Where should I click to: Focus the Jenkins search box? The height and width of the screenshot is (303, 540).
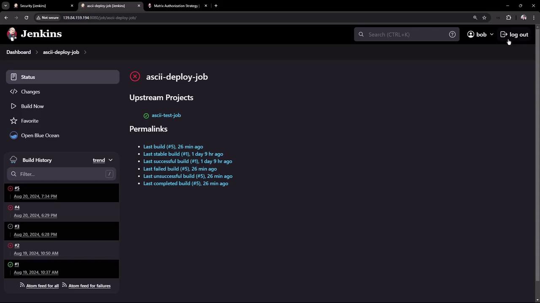tap(407, 35)
